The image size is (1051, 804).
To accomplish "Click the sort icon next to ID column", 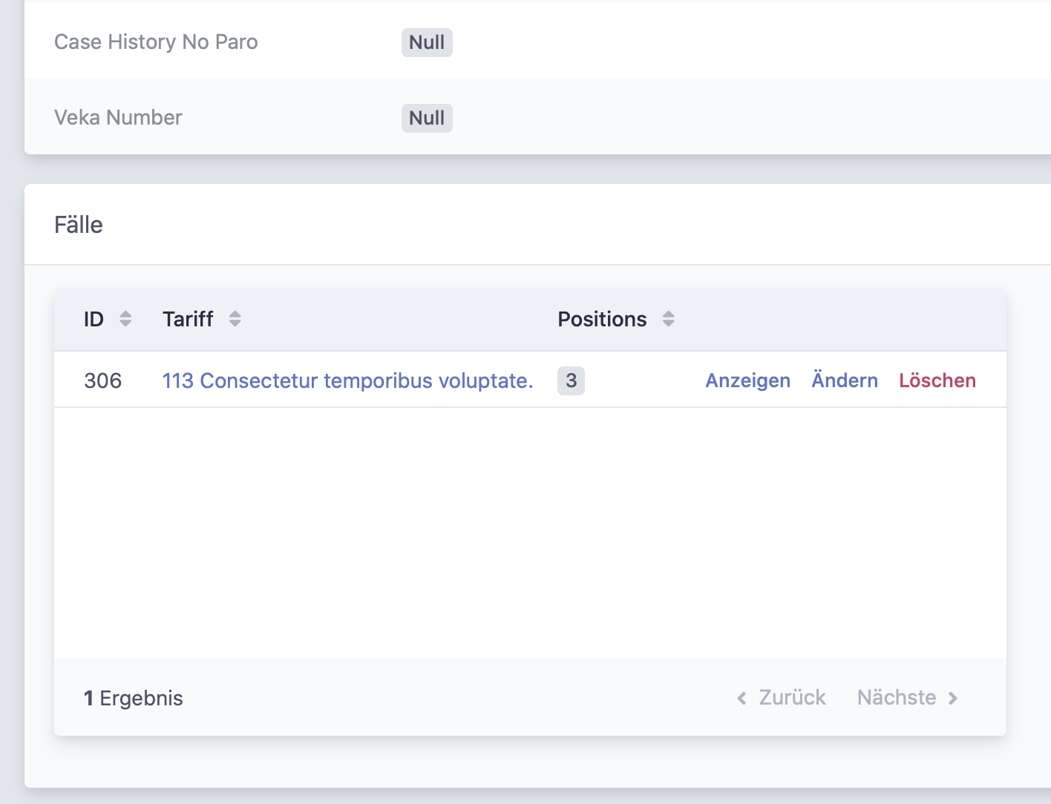I will pos(126,319).
